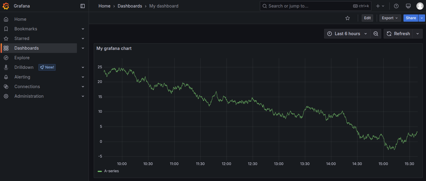Go to Dashboards breadcrumb link

point(130,6)
